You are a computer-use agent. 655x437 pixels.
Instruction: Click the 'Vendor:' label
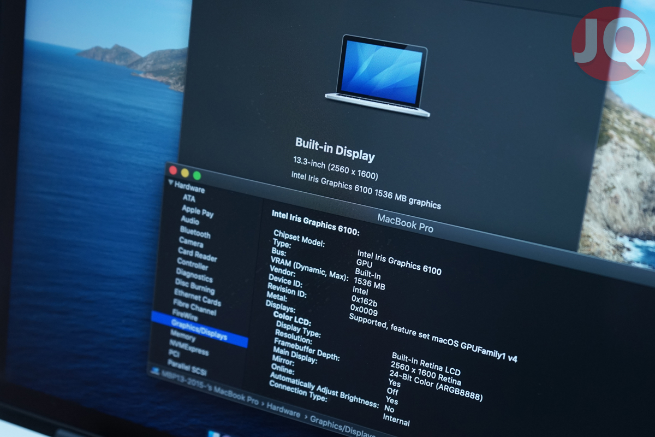click(282, 270)
